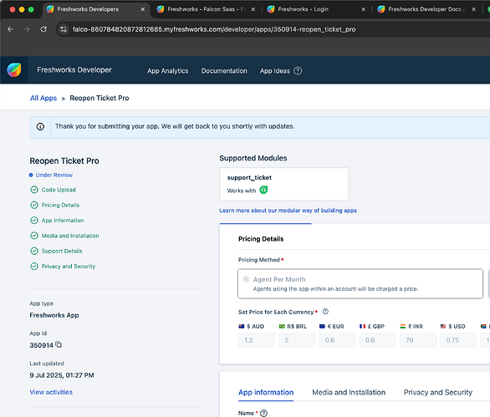Open the Privacy and Security tab

[438, 392]
